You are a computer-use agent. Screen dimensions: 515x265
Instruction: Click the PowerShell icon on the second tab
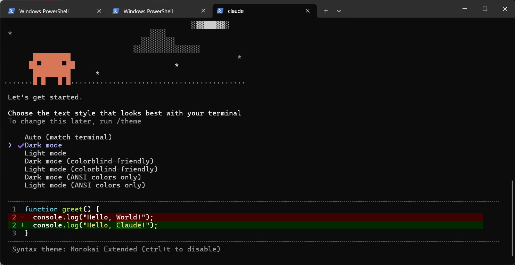[116, 11]
